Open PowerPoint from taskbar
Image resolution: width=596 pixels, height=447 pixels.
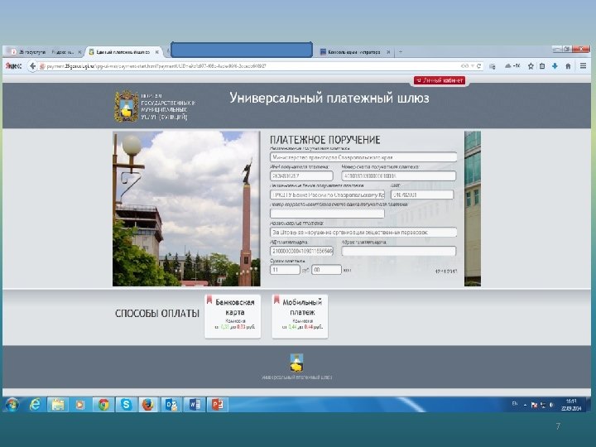(x=217, y=405)
